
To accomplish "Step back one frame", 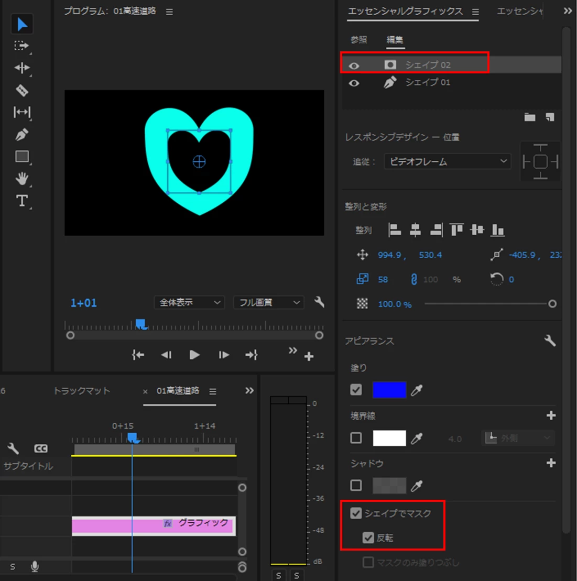I will point(166,355).
